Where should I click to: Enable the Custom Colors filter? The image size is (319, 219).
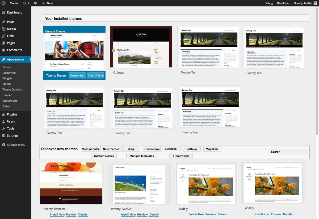(x=104, y=155)
